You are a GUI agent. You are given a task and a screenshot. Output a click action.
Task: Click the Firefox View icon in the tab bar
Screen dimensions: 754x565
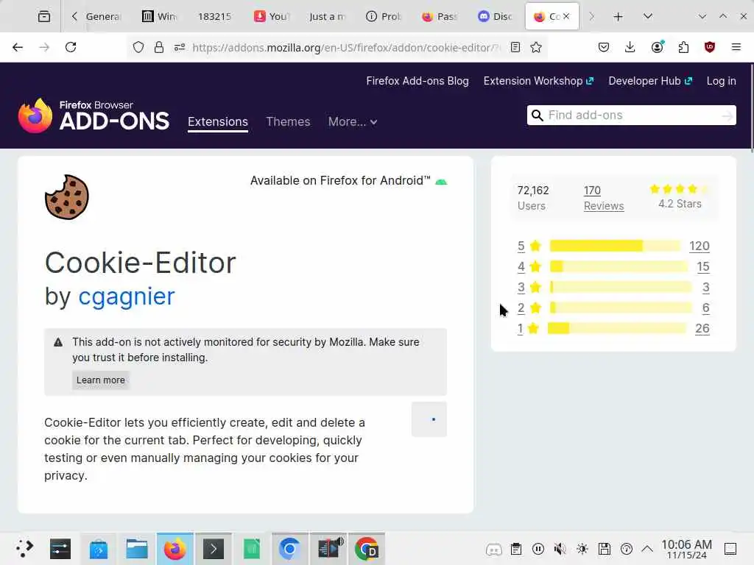[x=43, y=16]
